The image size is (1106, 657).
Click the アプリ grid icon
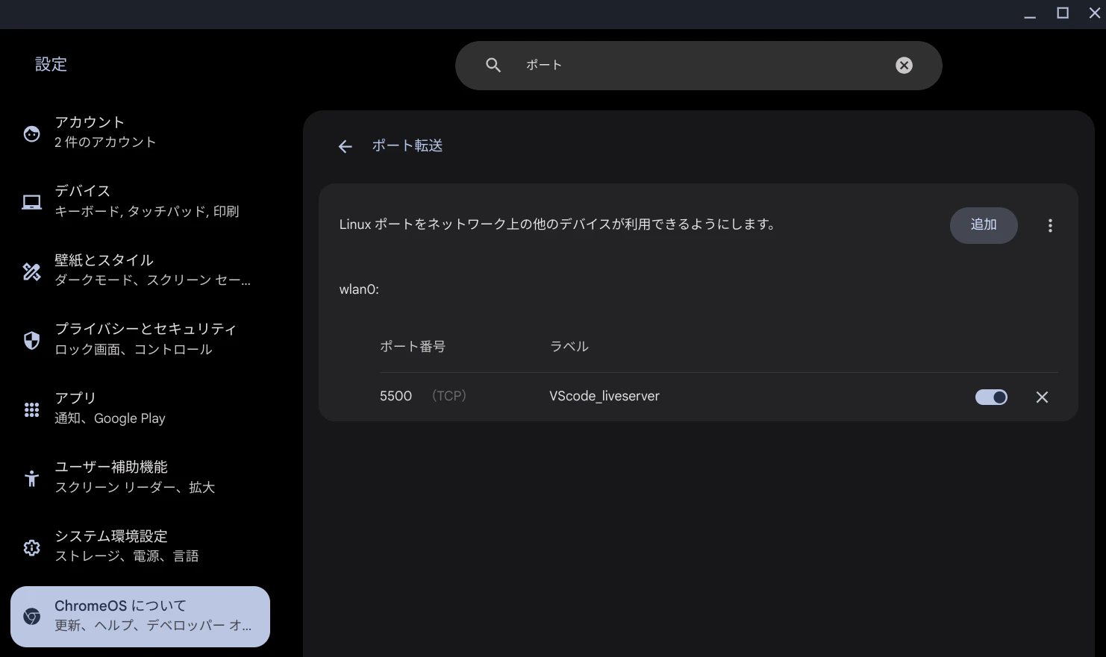31,409
